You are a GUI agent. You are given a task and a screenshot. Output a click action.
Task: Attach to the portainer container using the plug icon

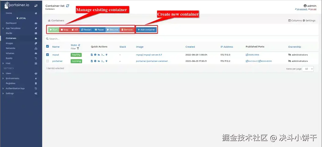pos(107,61)
